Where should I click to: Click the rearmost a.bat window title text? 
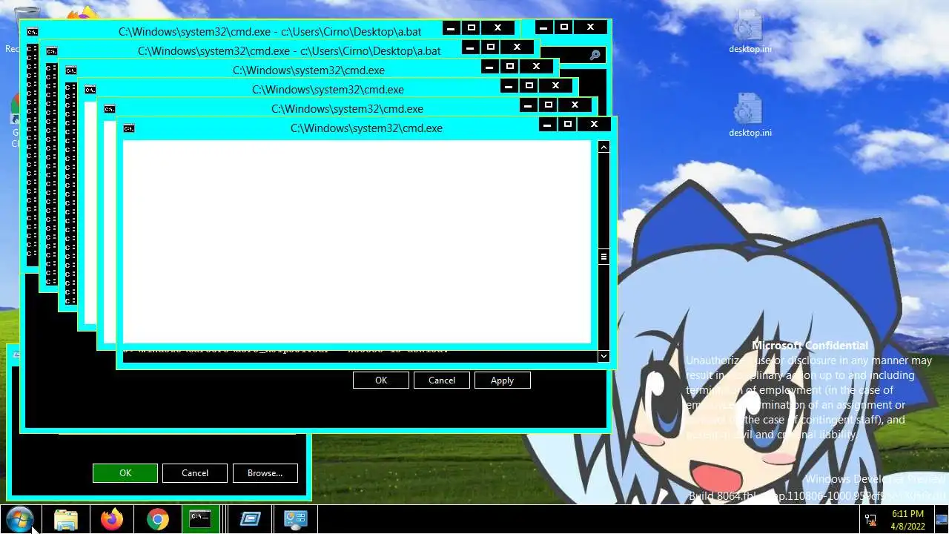click(270, 32)
